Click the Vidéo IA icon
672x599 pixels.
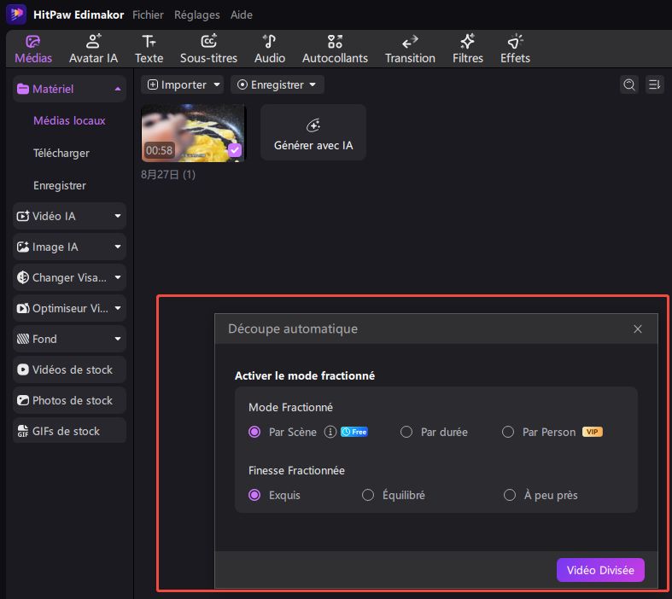pyautogui.click(x=23, y=216)
